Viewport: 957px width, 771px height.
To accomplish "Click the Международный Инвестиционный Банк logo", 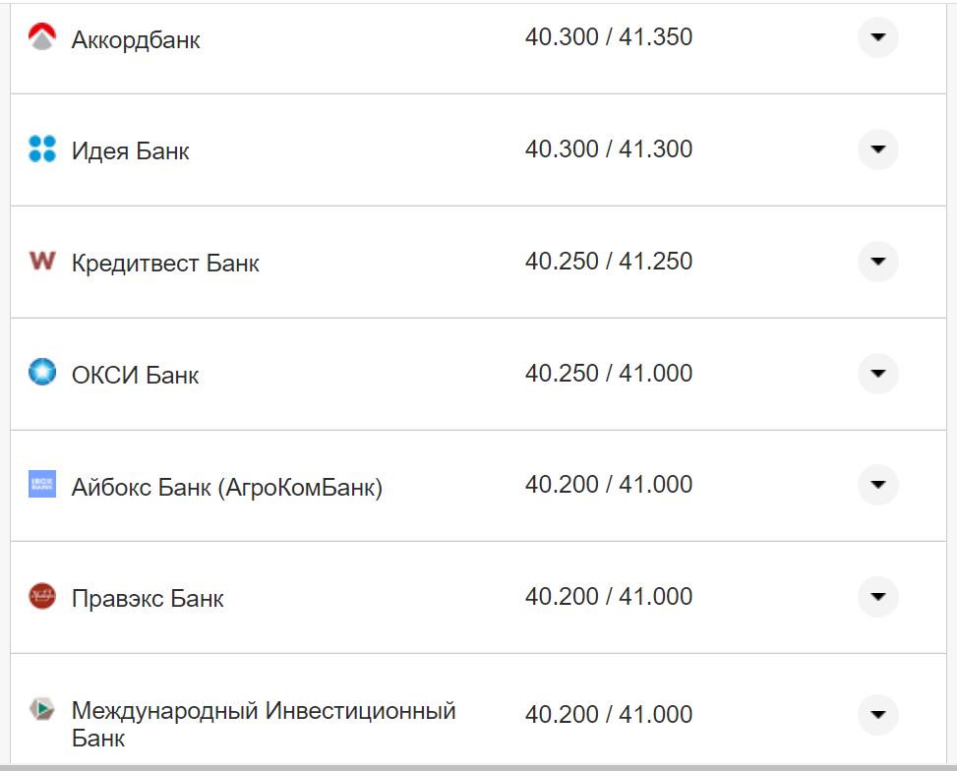I will [x=40, y=708].
